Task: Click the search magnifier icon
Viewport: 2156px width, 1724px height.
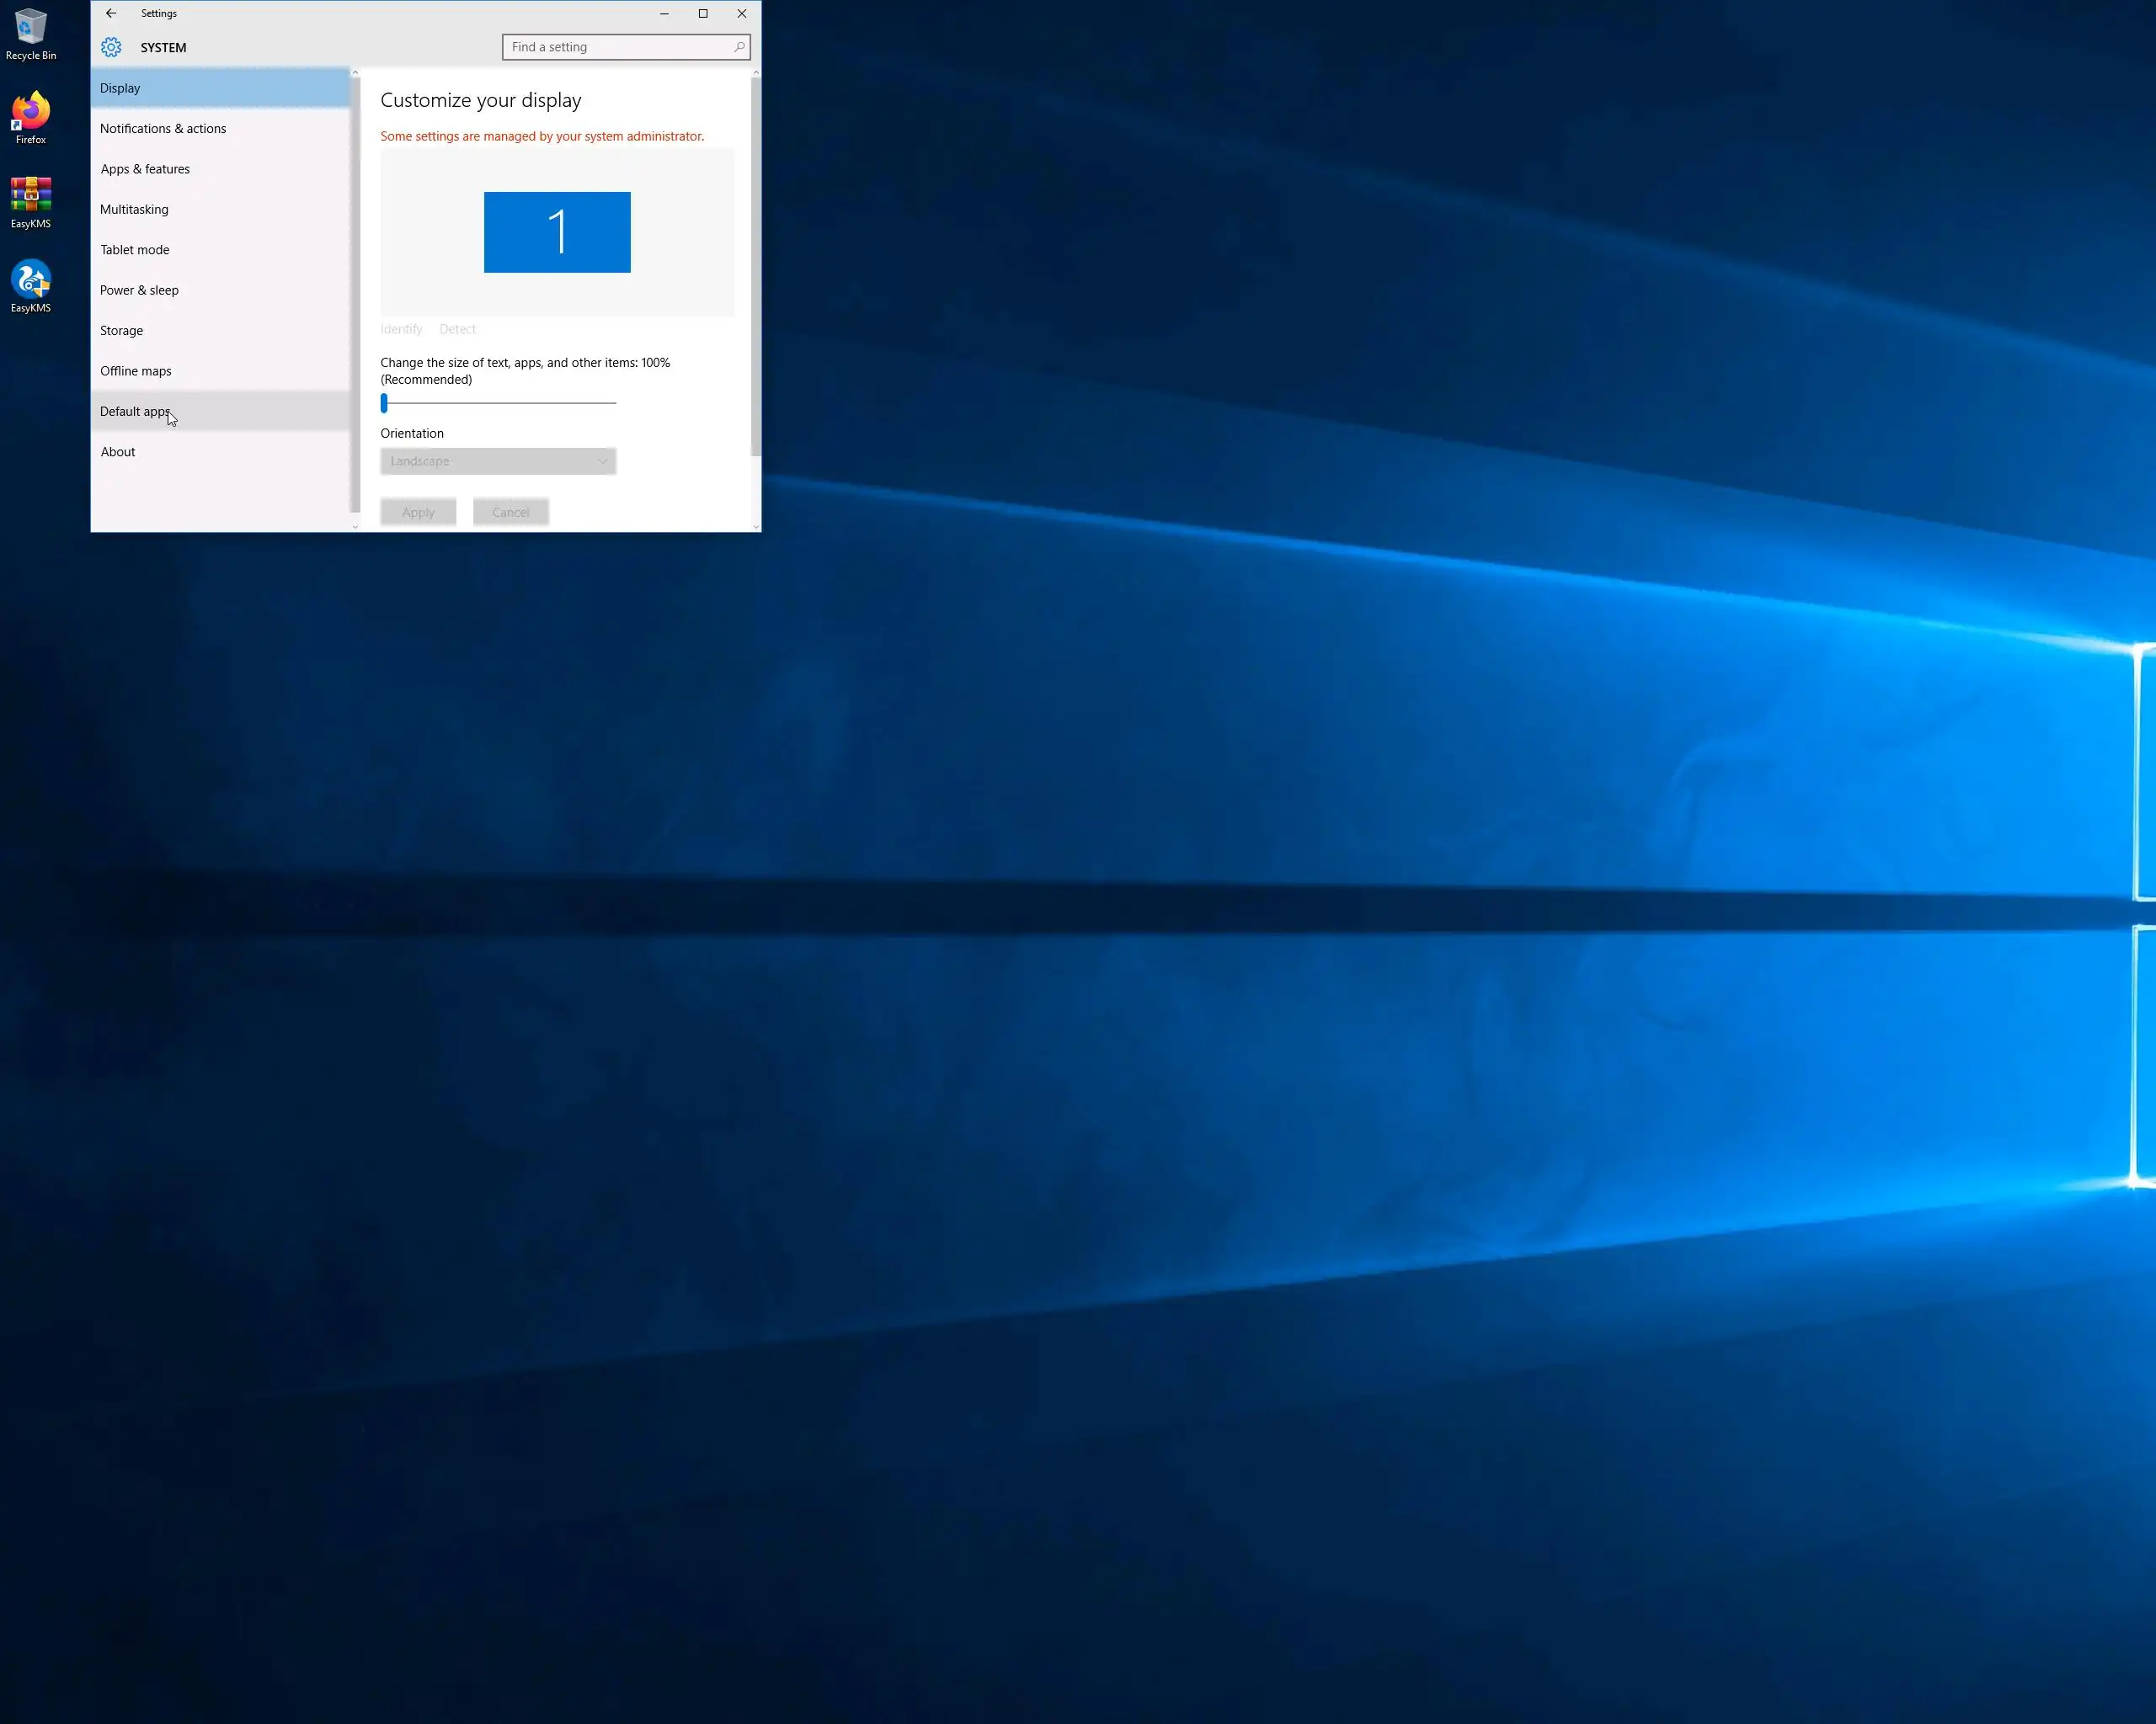Action: coord(739,47)
